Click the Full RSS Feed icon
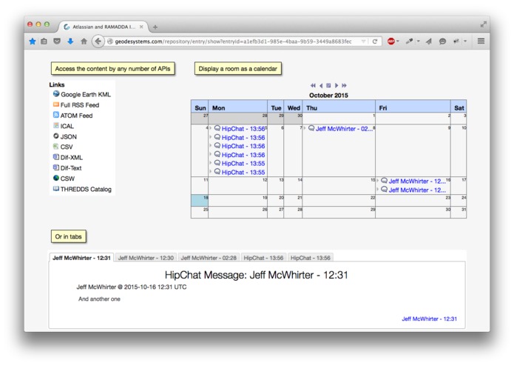The image size is (514, 366). click(x=56, y=104)
